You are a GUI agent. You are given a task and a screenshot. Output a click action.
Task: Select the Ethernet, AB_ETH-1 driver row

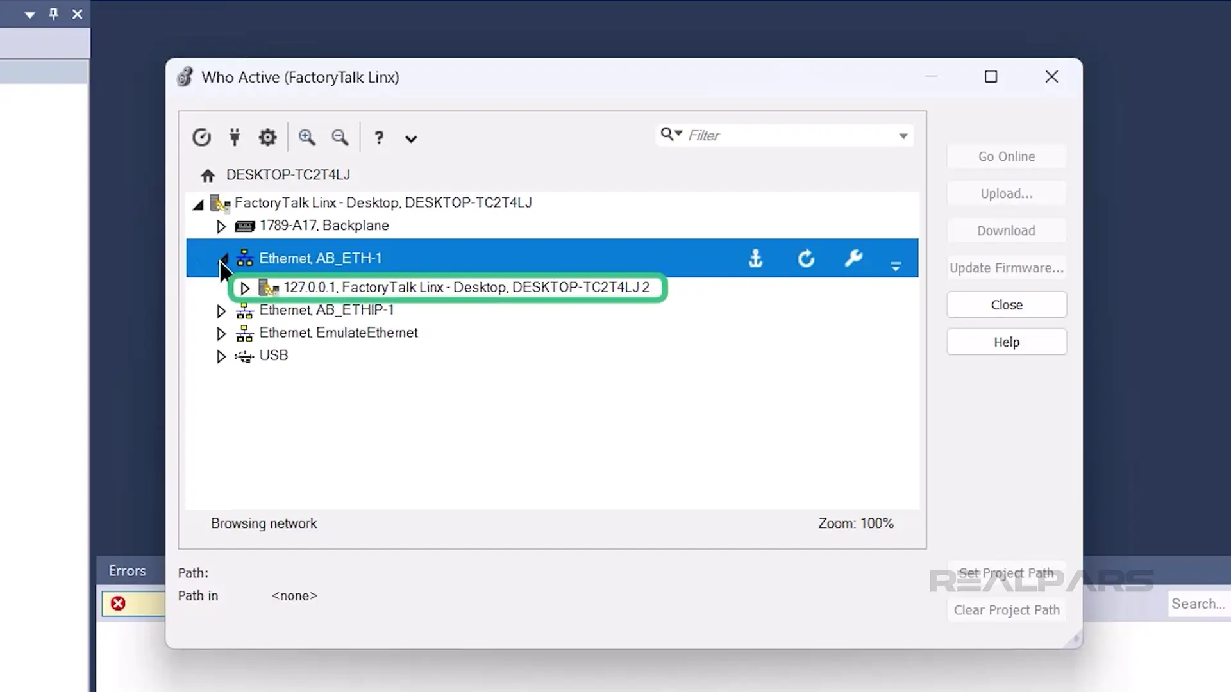(x=552, y=258)
